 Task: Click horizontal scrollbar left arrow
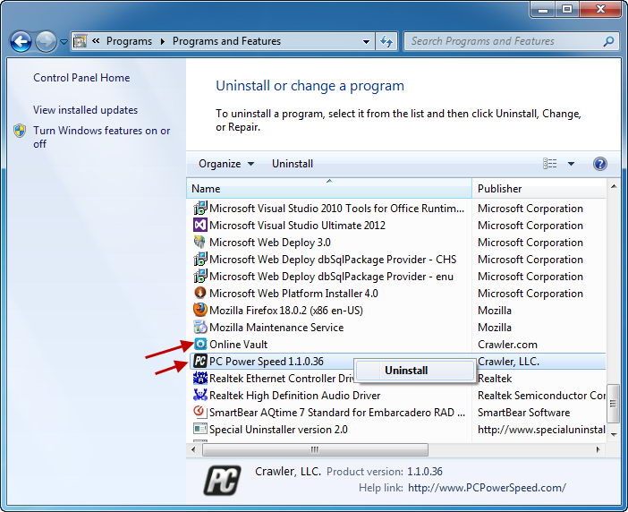(x=194, y=449)
